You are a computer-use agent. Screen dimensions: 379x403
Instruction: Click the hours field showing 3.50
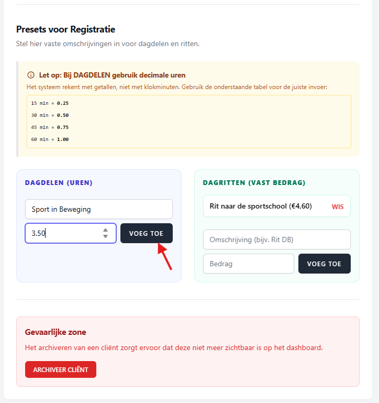pos(63,233)
